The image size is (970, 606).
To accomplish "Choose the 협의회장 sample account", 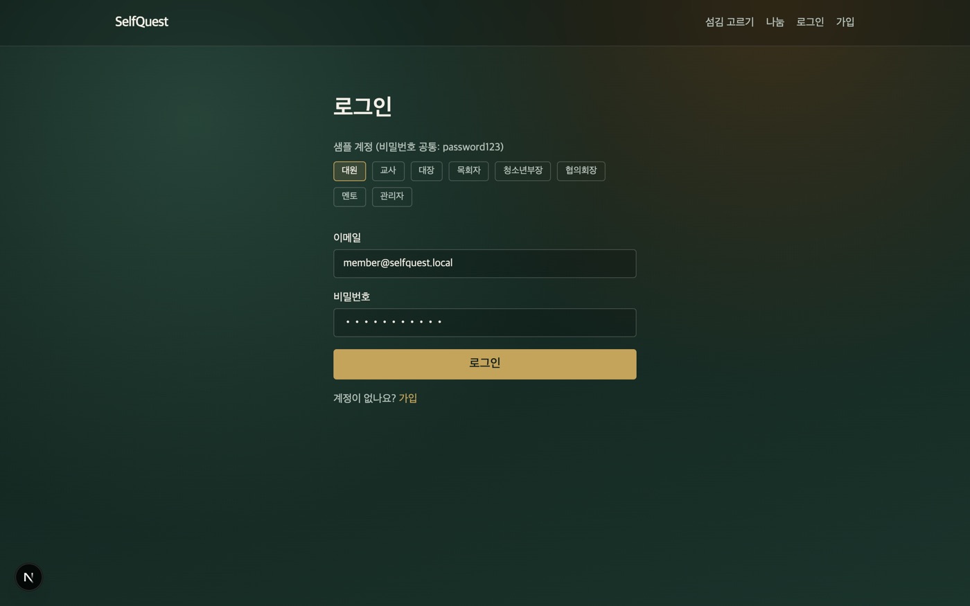I will [581, 171].
